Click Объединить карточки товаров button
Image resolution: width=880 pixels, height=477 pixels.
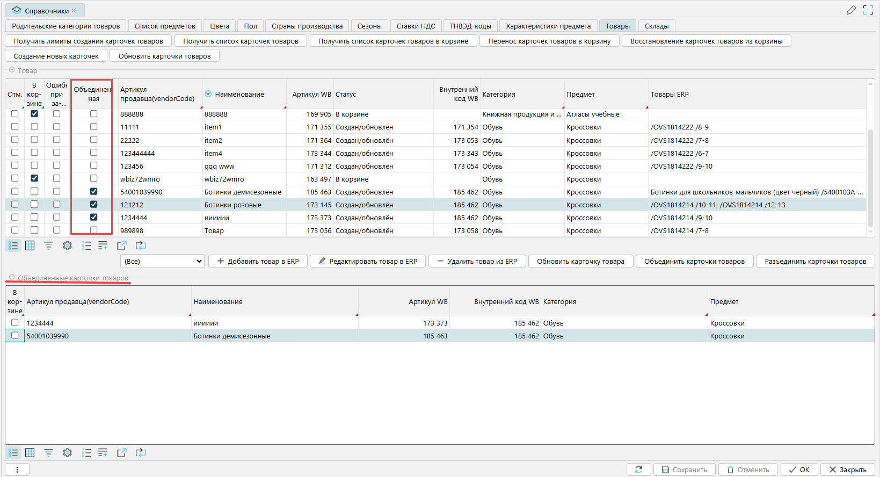[694, 262]
